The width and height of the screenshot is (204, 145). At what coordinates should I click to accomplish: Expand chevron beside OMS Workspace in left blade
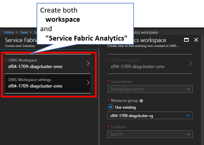click(x=88, y=63)
